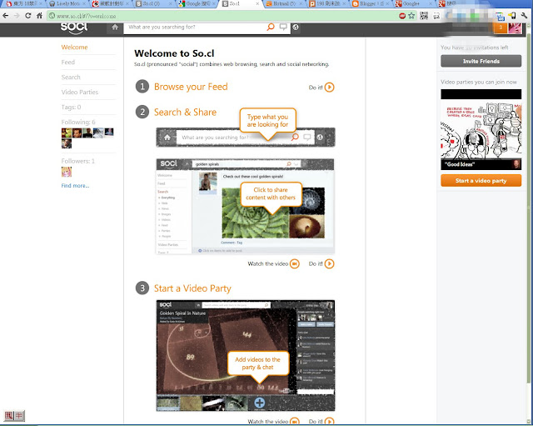
Task: Click the Do it! arrow for Browse your Feed
Action: 329,88
